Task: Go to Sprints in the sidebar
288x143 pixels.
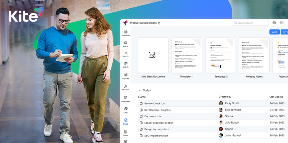Action: [125, 54]
